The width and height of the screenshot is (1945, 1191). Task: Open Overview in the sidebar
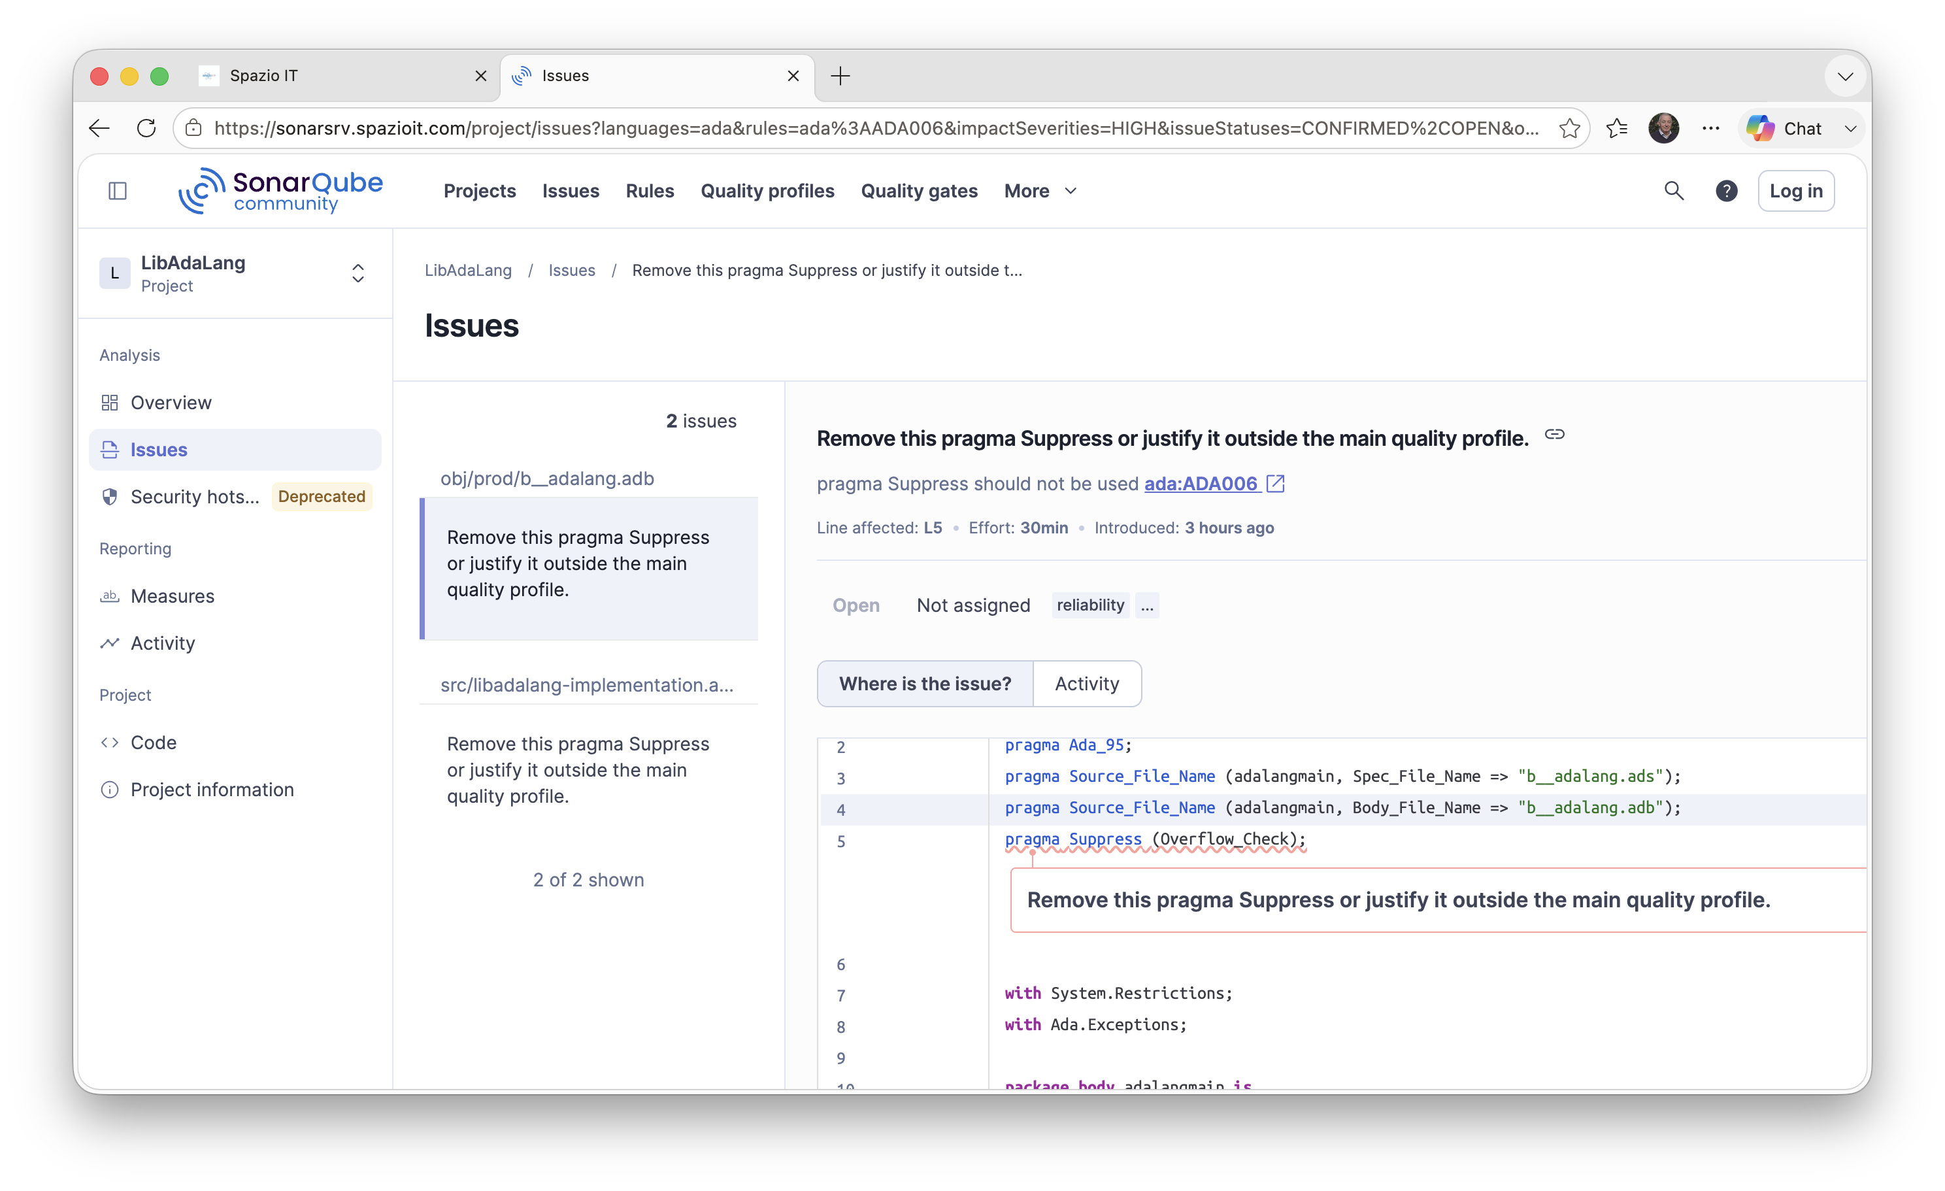(x=235, y=403)
